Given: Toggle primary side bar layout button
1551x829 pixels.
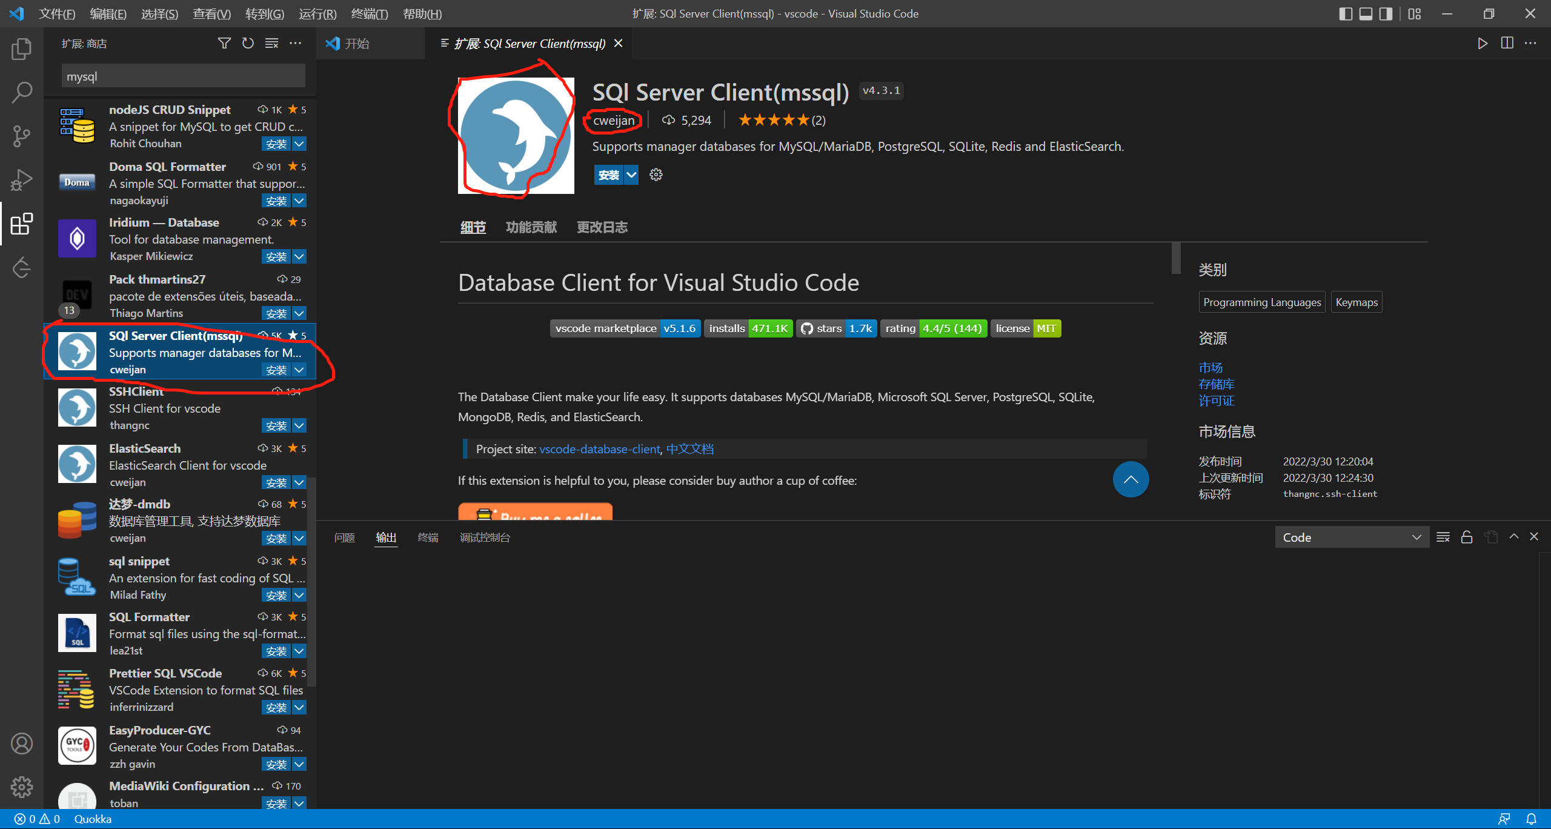Looking at the screenshot, I should (x=1345, y=13).
